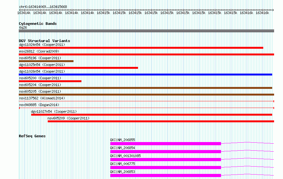The height and width of the screenshot is (179, 283).
Task: Open variant esv26812 (Conrad2009) label
Action: point(39,51)
